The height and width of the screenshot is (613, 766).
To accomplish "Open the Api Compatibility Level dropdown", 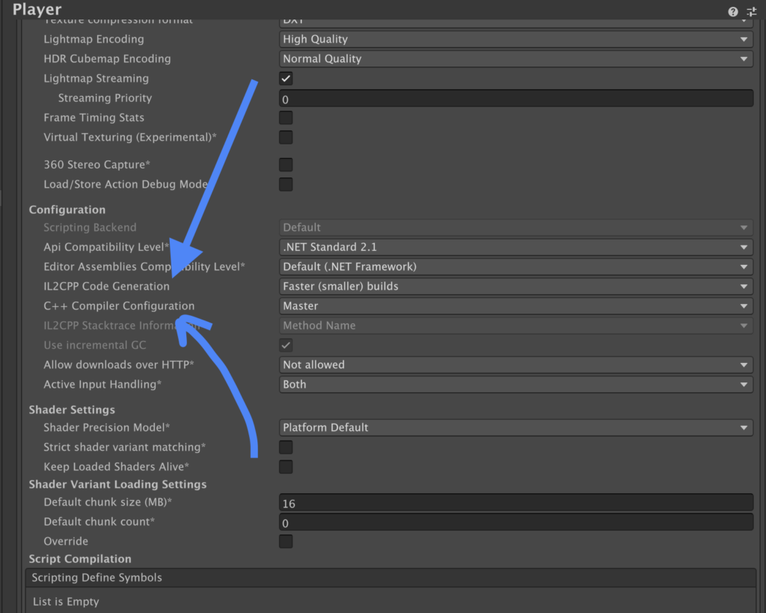I will [515, 247].
